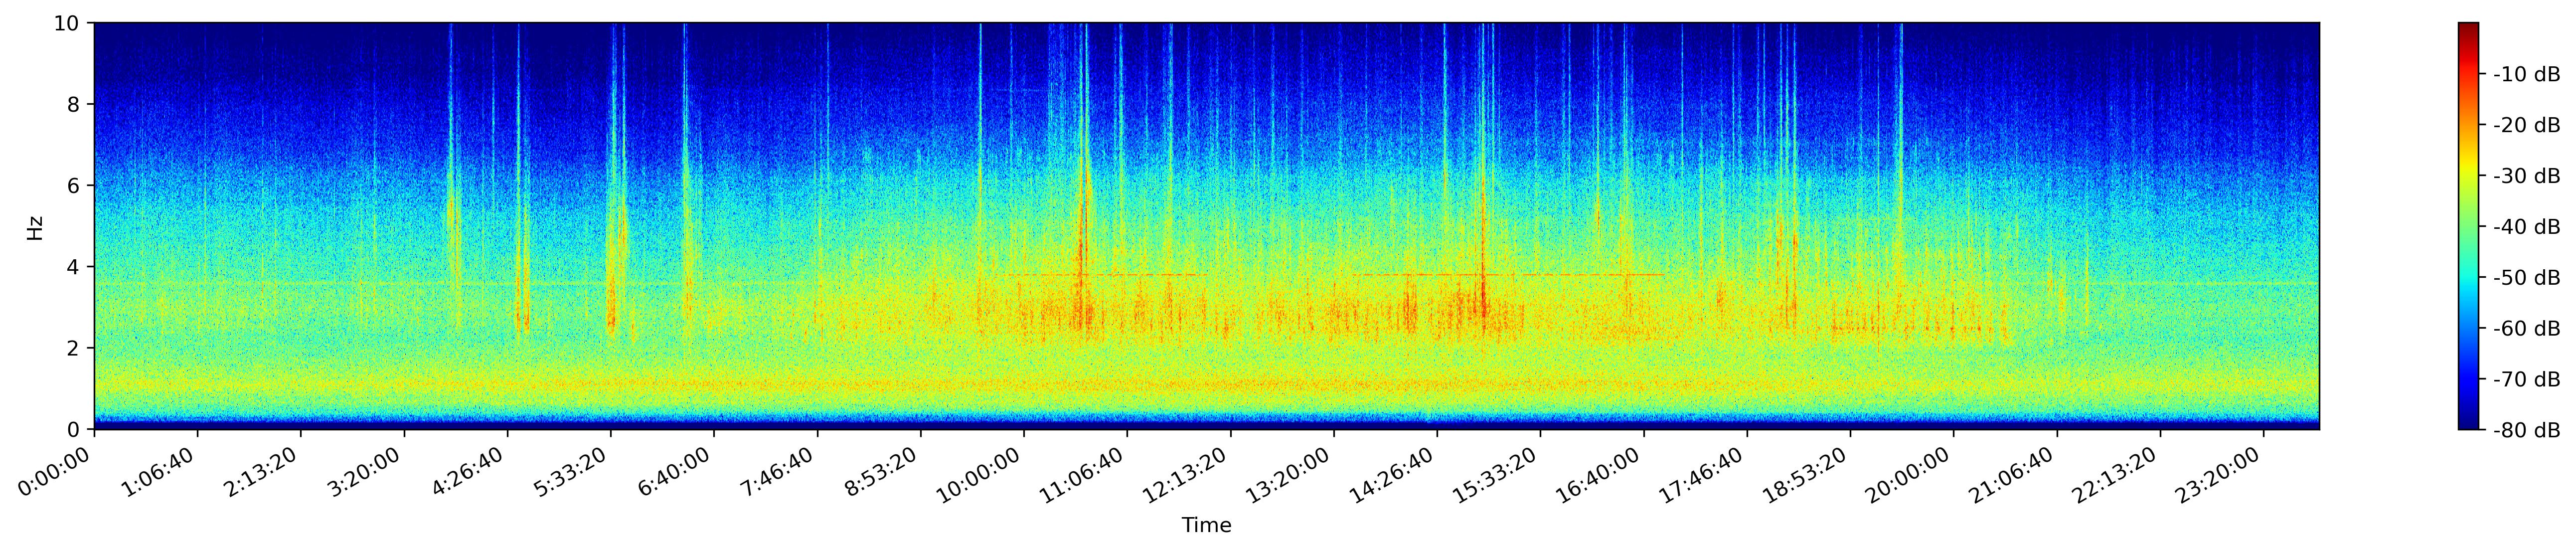
Task: Click the -10 dB colorbar label
Action: (x=2526, y=74)
